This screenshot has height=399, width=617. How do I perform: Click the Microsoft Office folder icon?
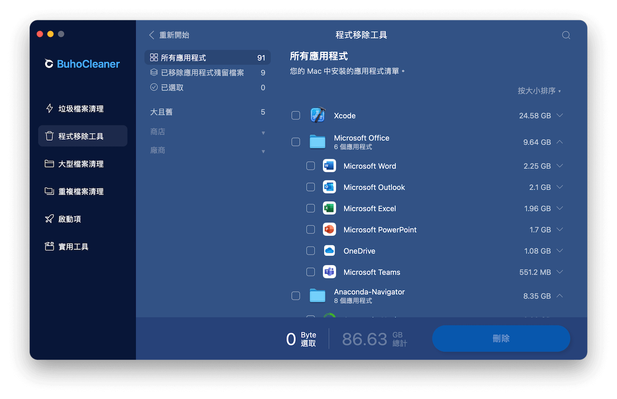pos(318,142)
